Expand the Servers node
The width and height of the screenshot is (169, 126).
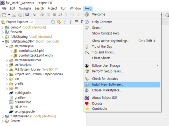coord(3,121)
